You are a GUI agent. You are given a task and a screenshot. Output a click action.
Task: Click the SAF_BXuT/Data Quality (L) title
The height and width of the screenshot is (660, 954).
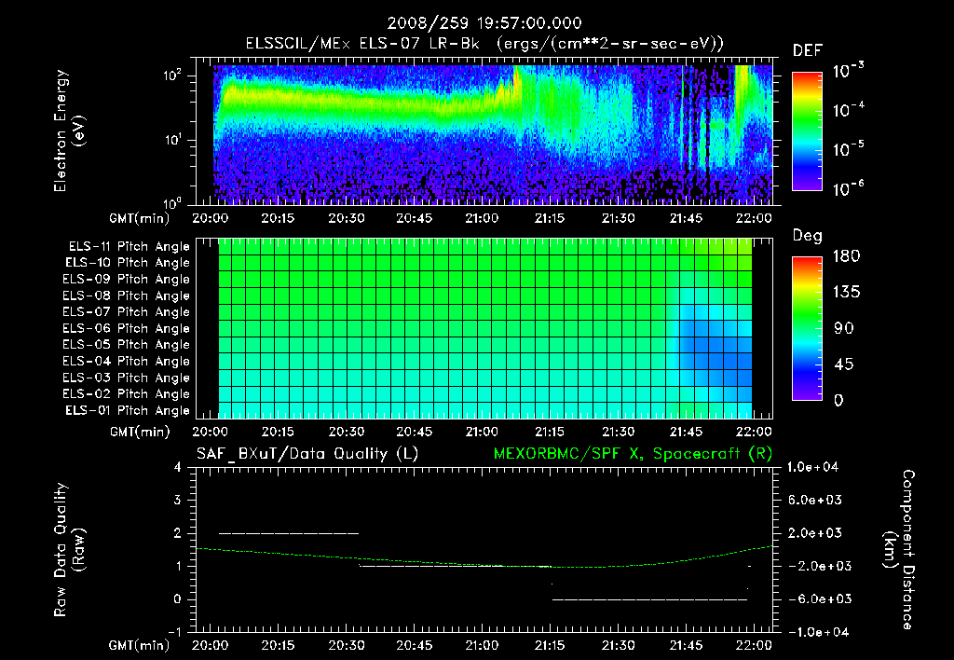[x=307, y=454]
